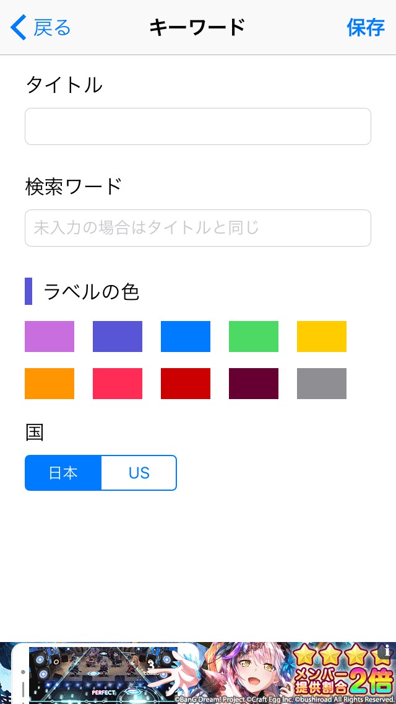This screenshot has width=396, height=704.
Task: Switch country to US
Action: coord(139,473)
